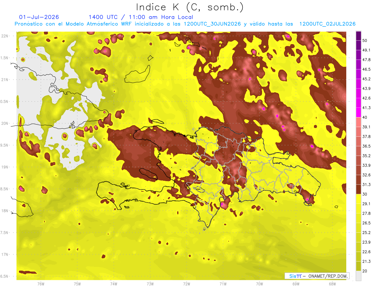The image size is (373, 288).
Task: Select the '36.5' colorbar value
Action: click(x=366, y=146)
